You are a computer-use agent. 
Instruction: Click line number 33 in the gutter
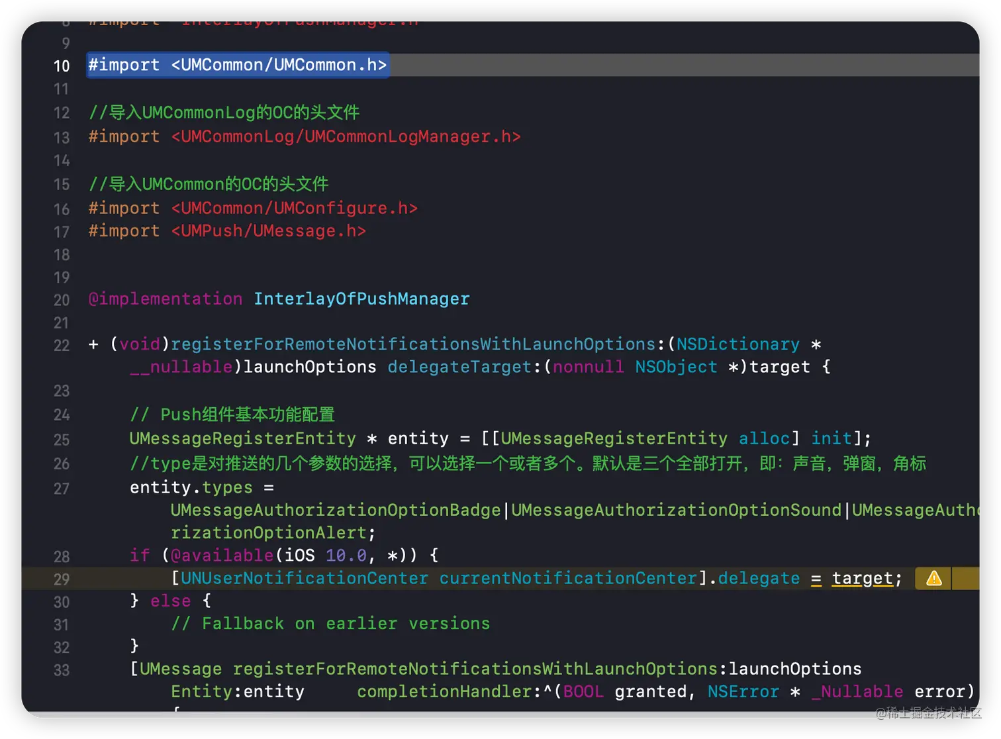(62, 670)
